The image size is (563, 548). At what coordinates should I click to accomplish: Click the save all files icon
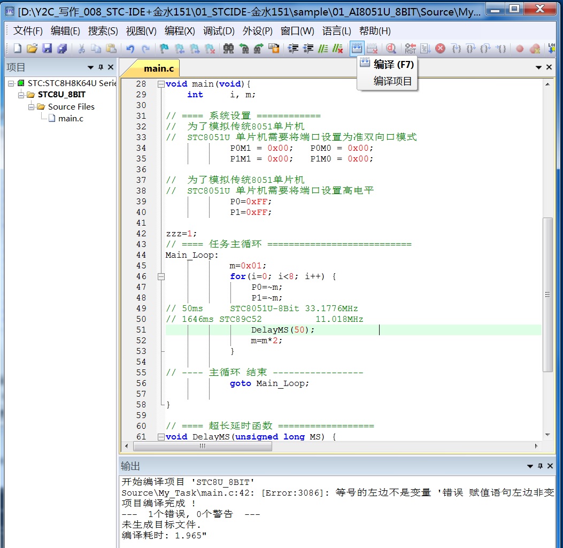[62, 48]
